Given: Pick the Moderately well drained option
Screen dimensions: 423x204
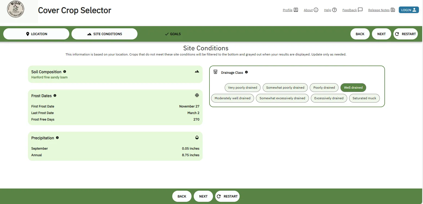Looking at the screenshot, I should [x=232, y=98].
